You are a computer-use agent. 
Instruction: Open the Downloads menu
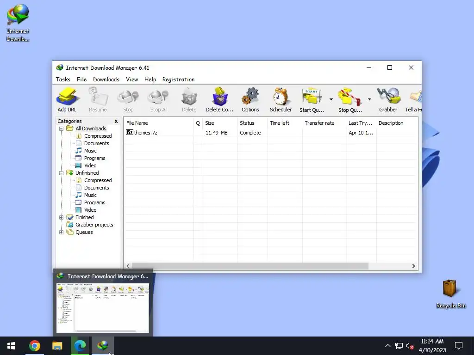(106, 80)
